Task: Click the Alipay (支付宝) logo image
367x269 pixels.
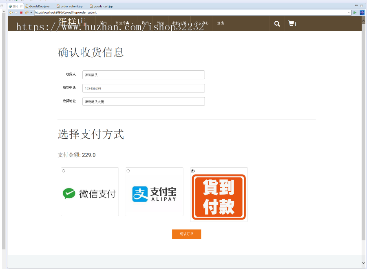Action: tap(154, 194)
